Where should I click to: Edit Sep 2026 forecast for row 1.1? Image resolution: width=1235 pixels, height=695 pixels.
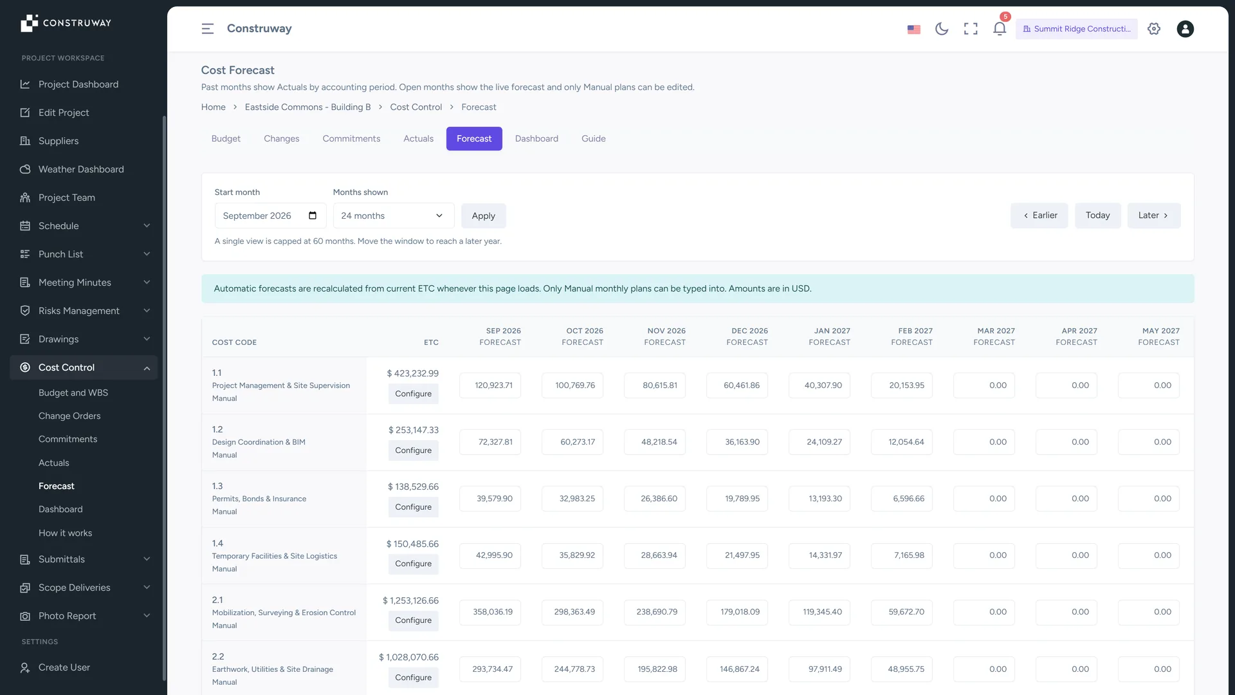489,385
